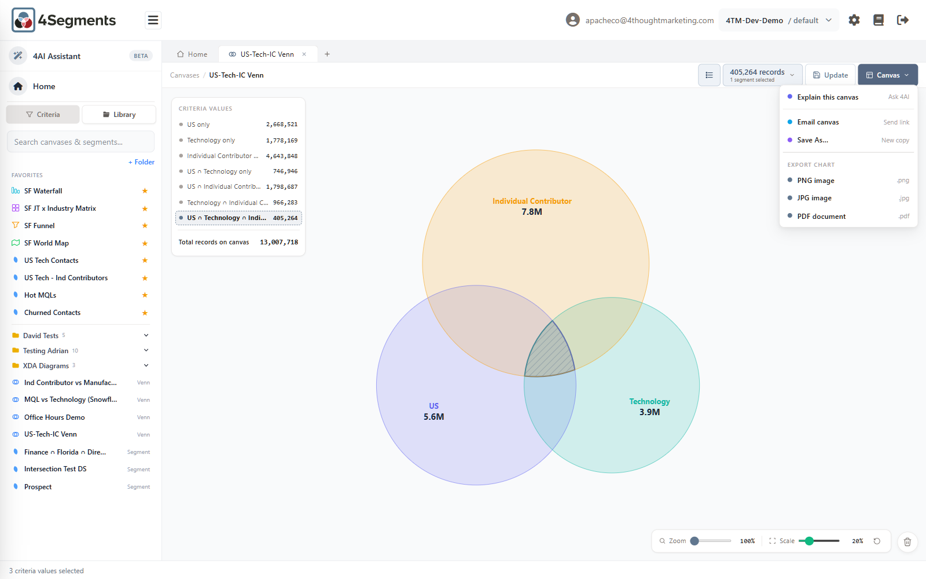The width and height of the screenshot is (926, 579).
Task: Select the Technology only criteria value
Action: pyautogui.click(x=238, y=140)
